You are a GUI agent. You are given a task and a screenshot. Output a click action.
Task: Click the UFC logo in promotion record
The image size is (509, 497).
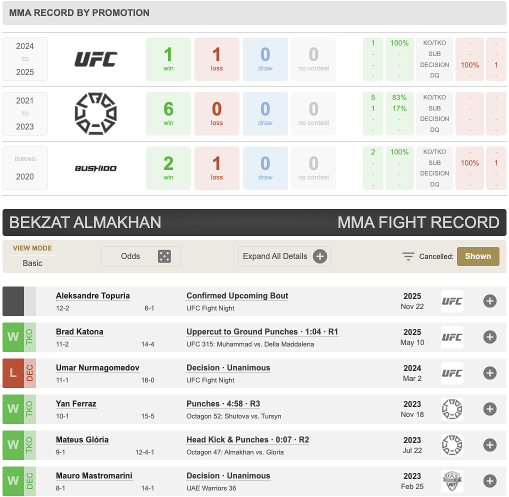95,59
